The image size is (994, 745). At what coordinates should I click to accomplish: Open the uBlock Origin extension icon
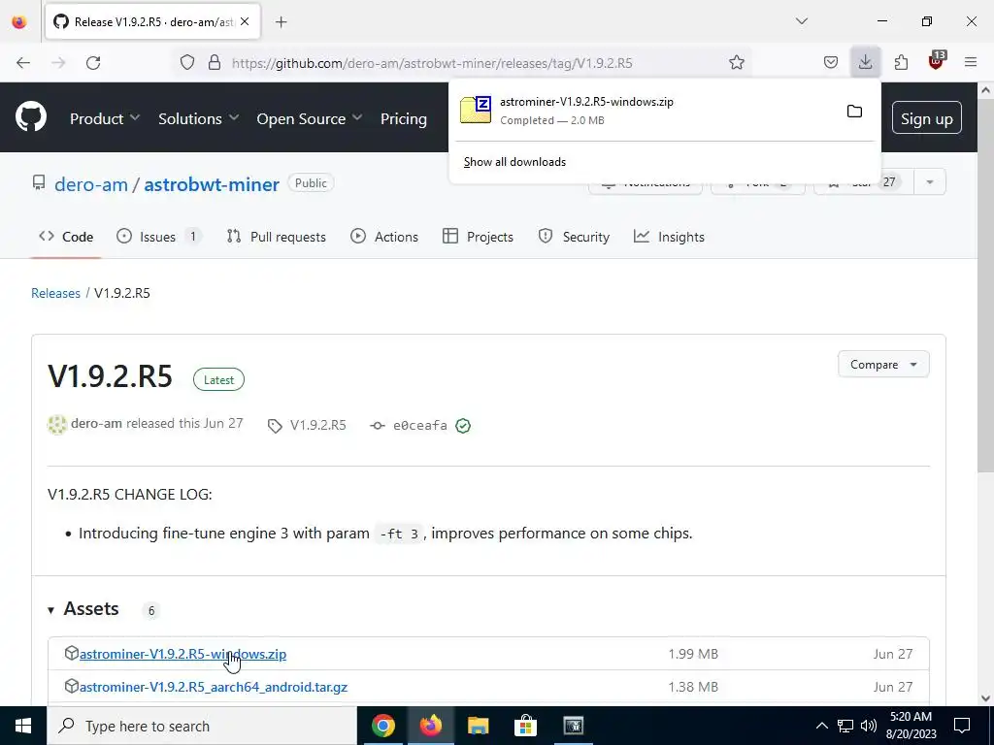[937, 61]
